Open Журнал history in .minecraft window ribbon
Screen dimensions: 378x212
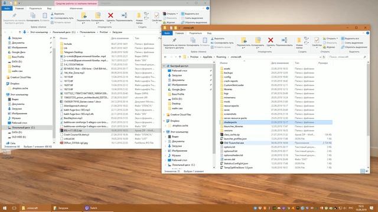(x=329, y=47)
